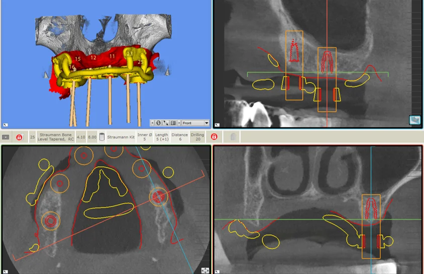
Task: Click the sleeve cylinder icon
Action: [101, 137]
